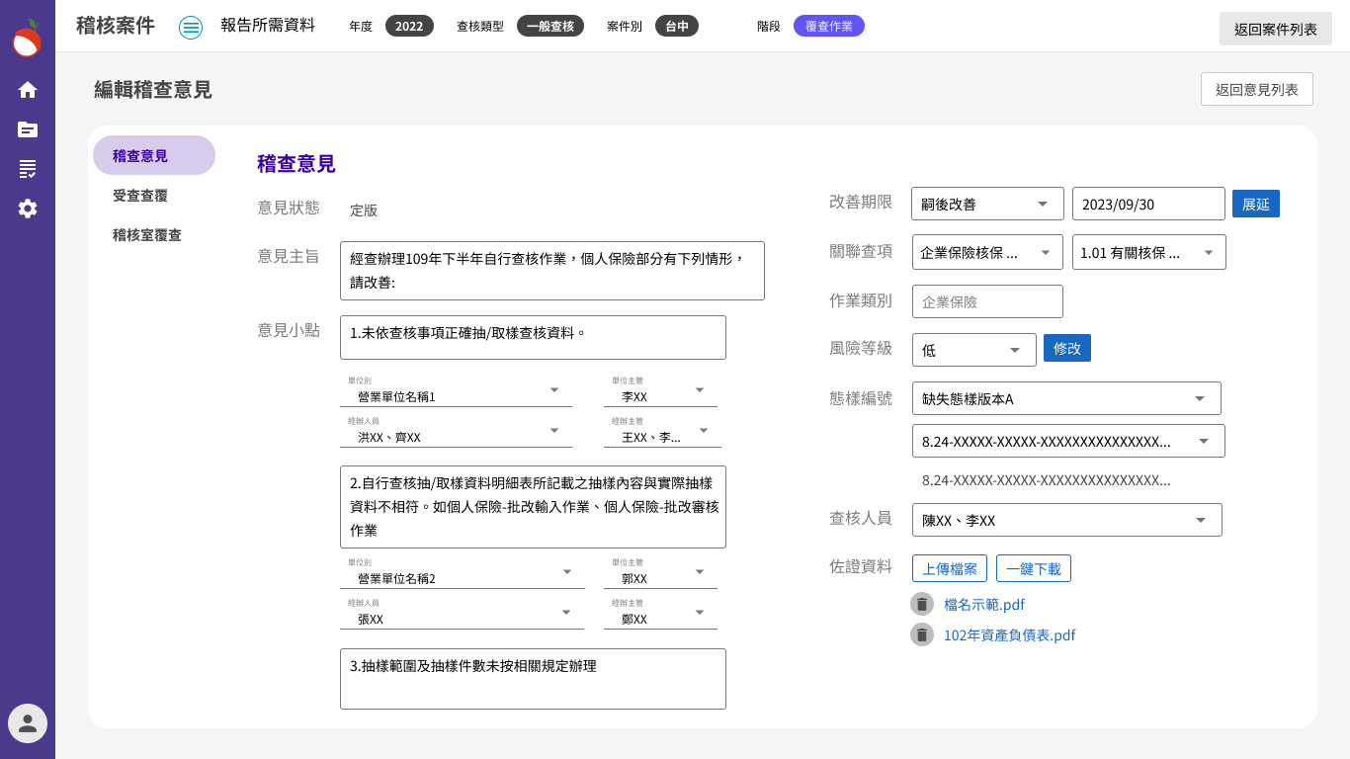Image resolution: width=1350 pixels, height=759 pixels.
Task: Click the 展延 button
Action: click(1256, 204)
